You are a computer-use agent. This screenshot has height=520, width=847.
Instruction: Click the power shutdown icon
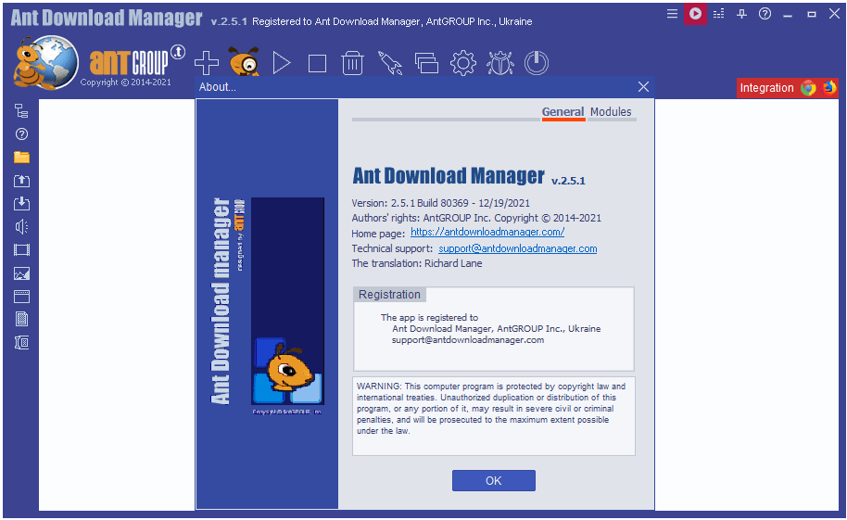(x=537, y=63)
